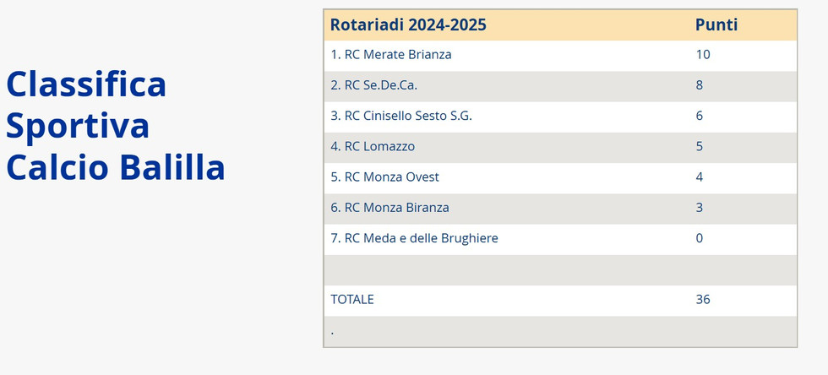Image resolution: width=828 pixels, height=375 pixels.
Task: Click the RC Se.De.Ca. team entry
Action: point(374,85)
